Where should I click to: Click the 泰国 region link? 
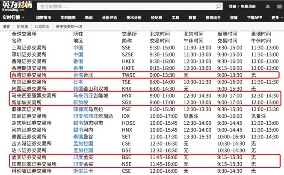pyautogui.click(x=78, y=137)
